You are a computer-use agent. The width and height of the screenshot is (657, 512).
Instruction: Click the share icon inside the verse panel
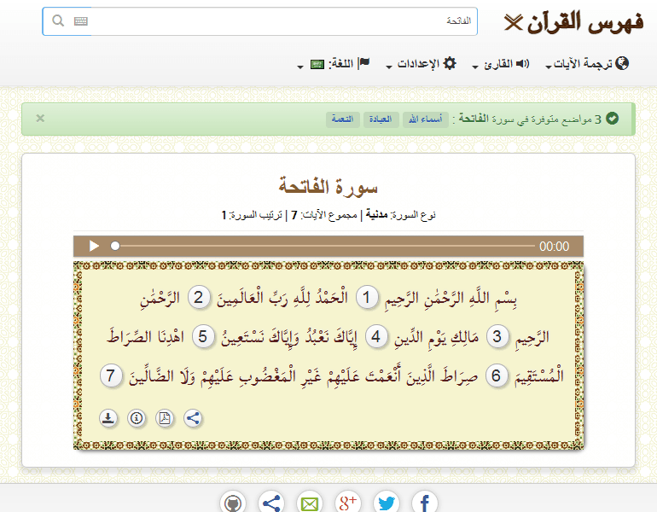point(193,418)
